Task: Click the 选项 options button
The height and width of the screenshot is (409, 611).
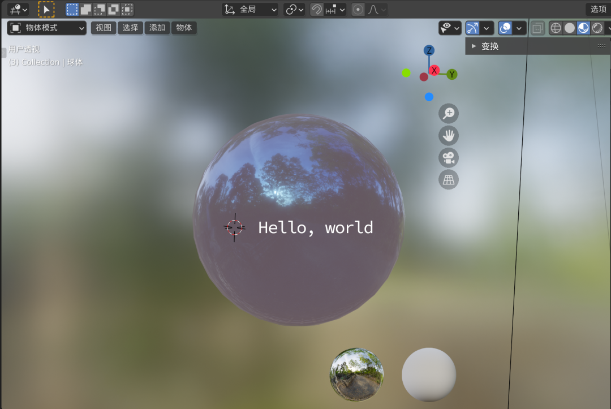Action: point(598,10)
